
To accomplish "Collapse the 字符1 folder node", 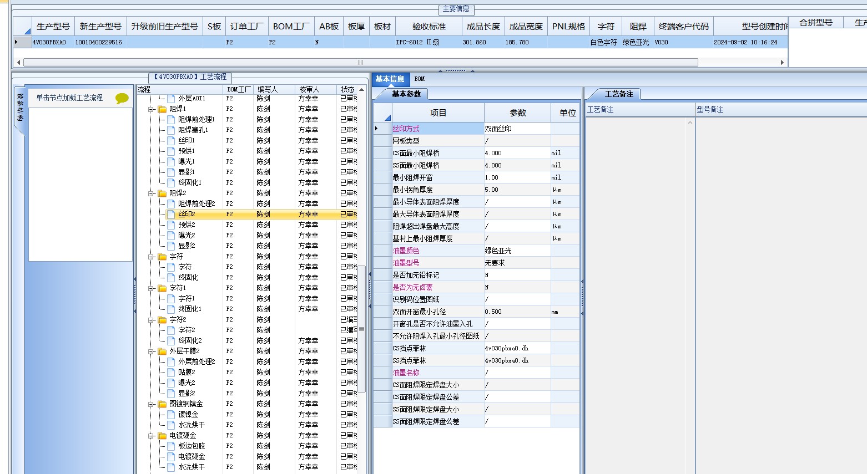I will pyautogui.click(x=151, y=288).
